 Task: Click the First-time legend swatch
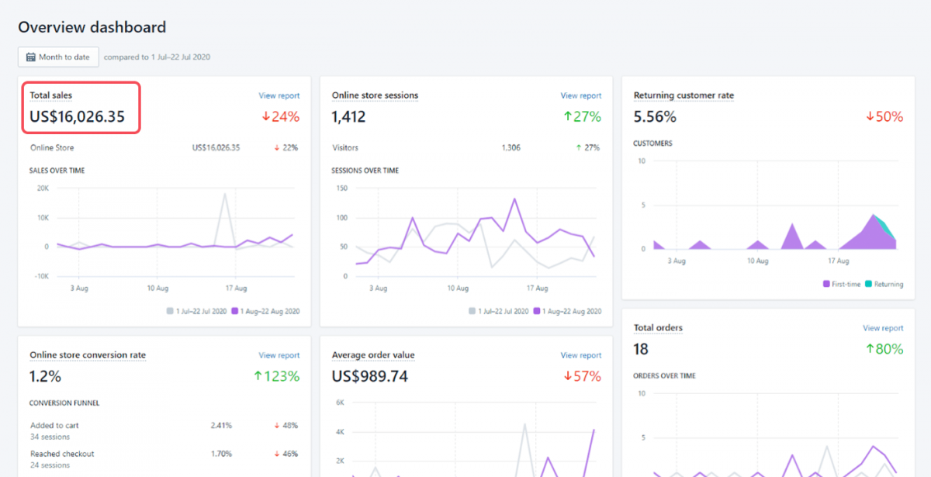point(827,284)
